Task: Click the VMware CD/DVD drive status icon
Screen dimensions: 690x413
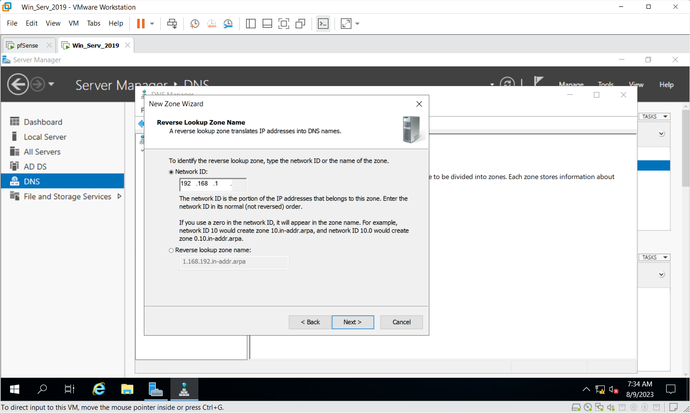Action: click(x=588, y=407)
